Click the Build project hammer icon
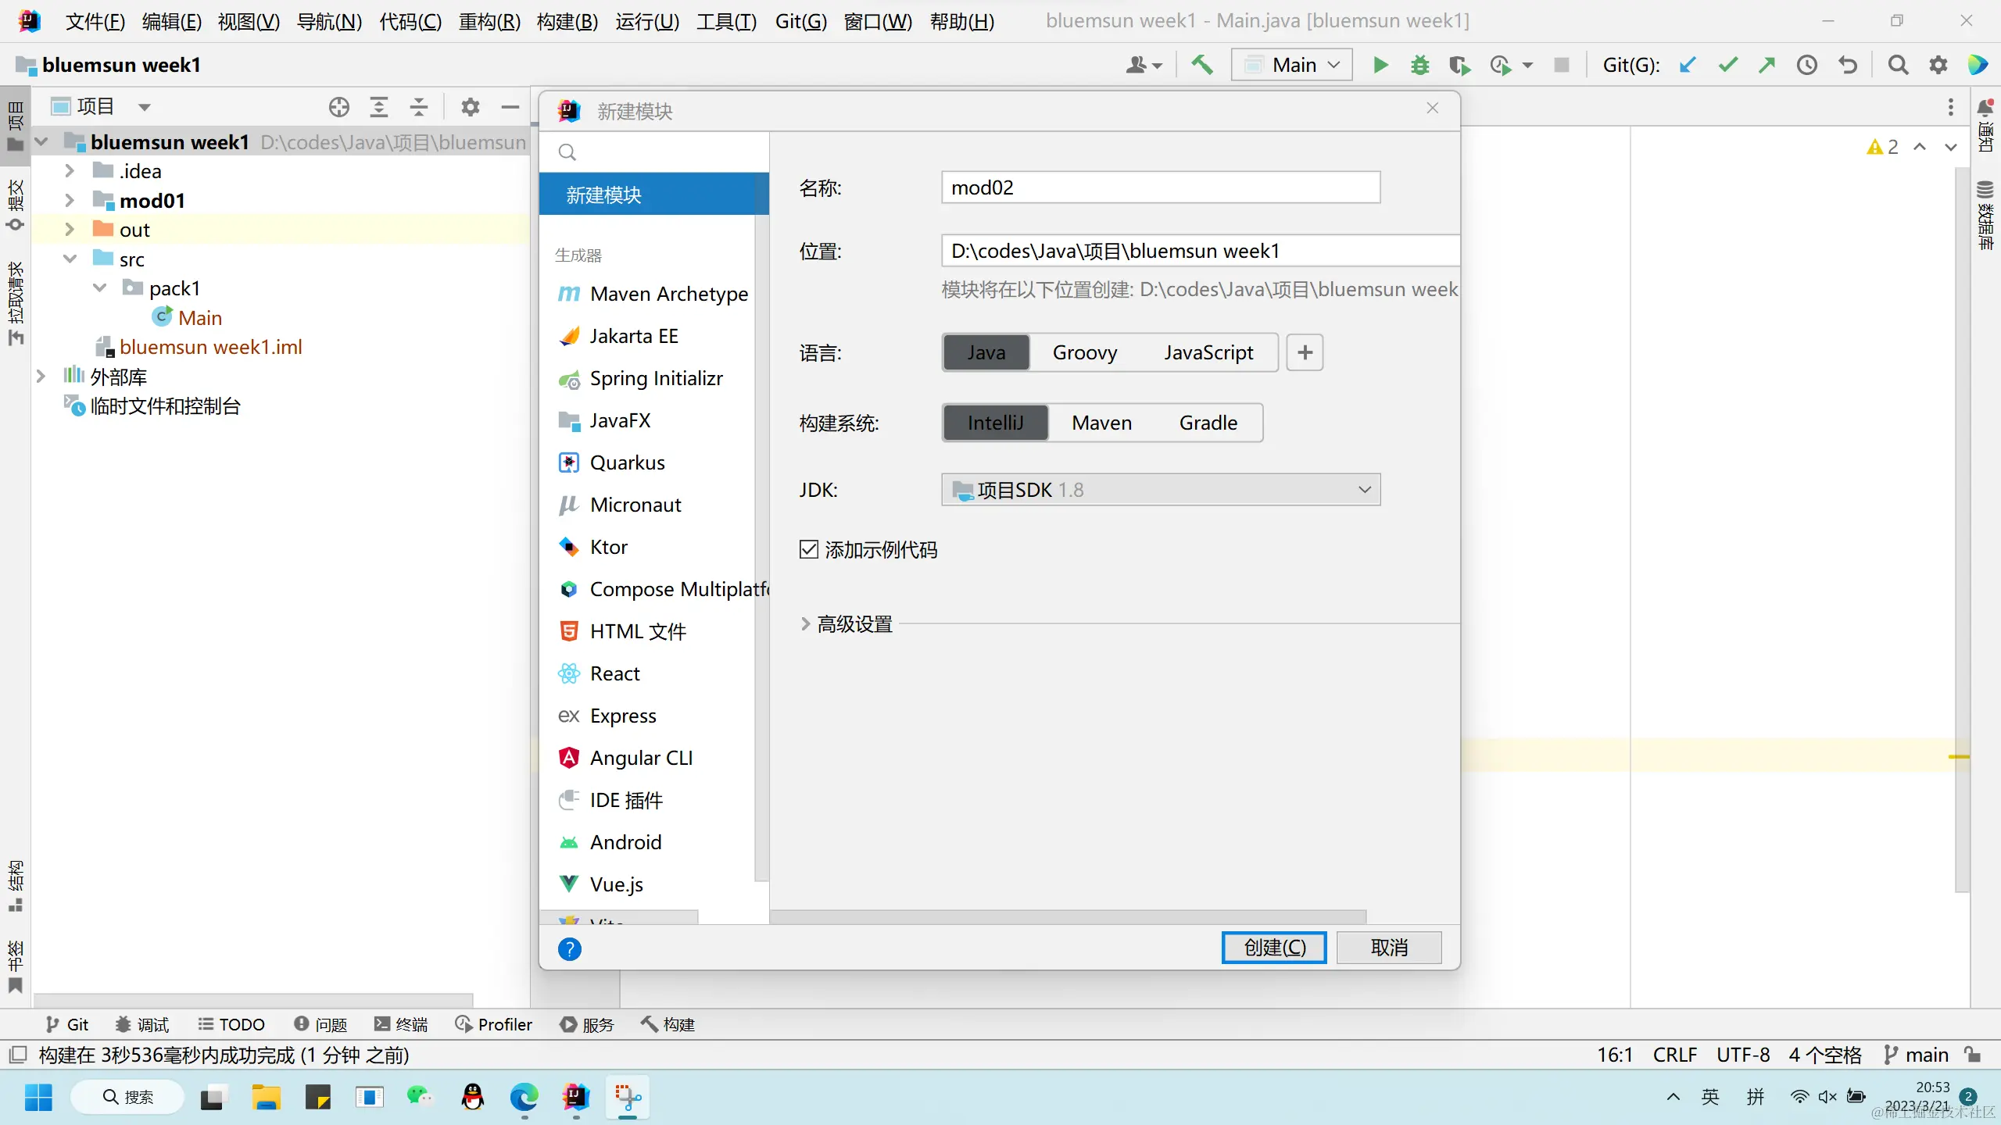This screenshot has width=2001, height=1125. (1202, 65)
